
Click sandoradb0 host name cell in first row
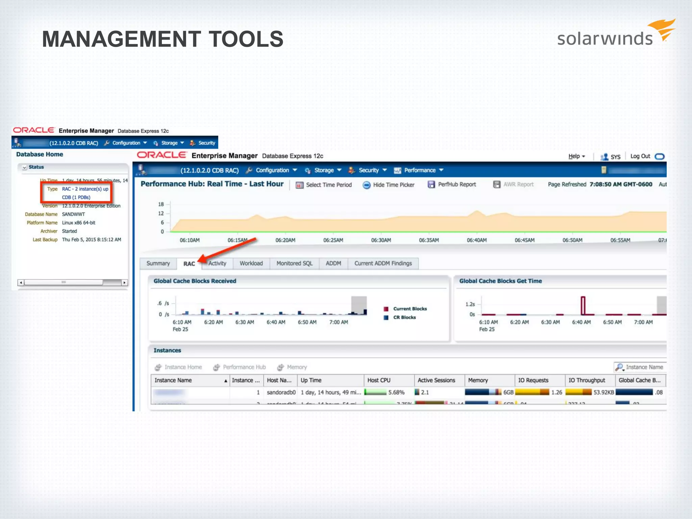tap(281, 392)
